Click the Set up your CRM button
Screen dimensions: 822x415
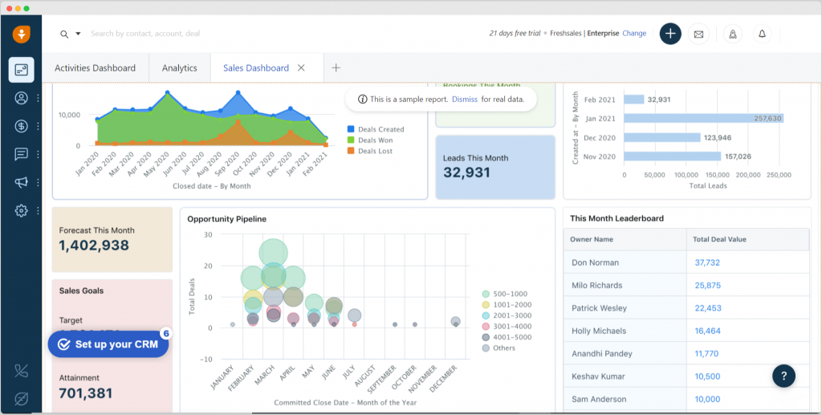point(108,344)
